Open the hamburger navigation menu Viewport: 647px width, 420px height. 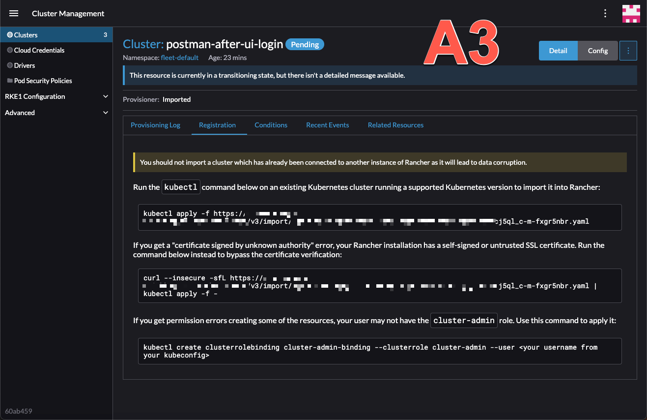(13, 13)
